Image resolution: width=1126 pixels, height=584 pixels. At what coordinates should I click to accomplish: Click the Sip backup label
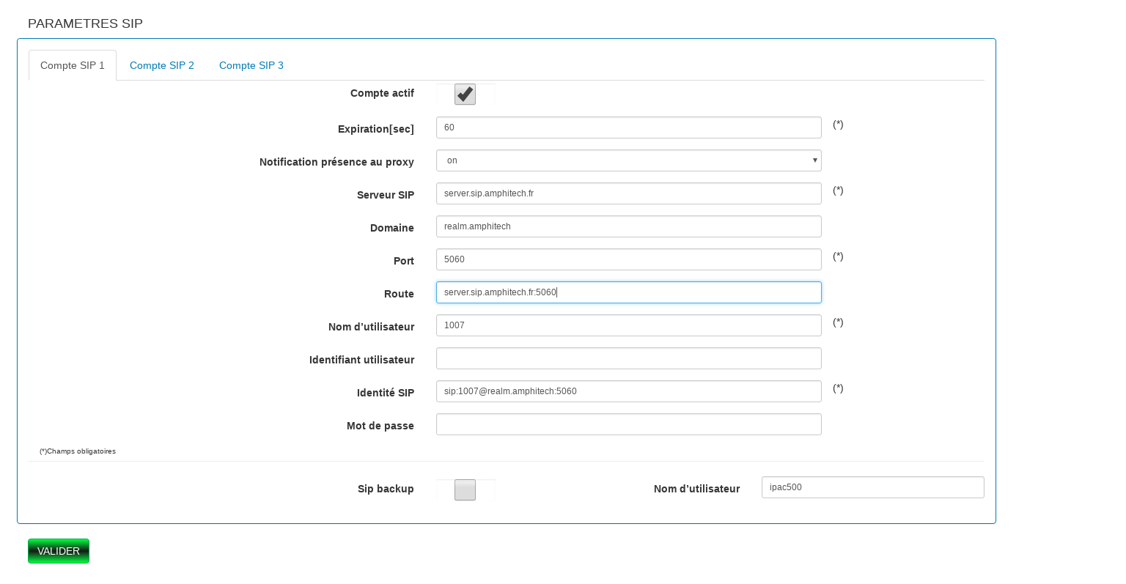(x=386, y=489)
